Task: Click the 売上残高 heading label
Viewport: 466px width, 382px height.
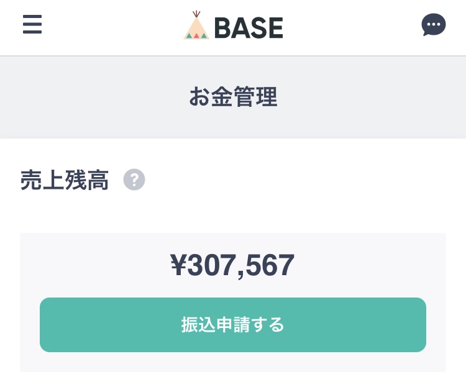Action: coord(65,180)
